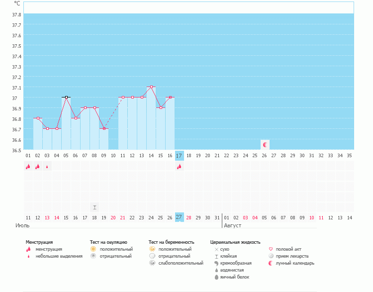The width and height of the screenshot is (373, 292).
Task: Click the positive ovulation test legend icon
Action: tap(93, 249)
